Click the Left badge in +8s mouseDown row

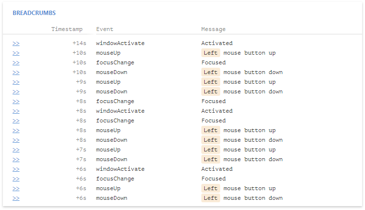(x=211, y=140)
